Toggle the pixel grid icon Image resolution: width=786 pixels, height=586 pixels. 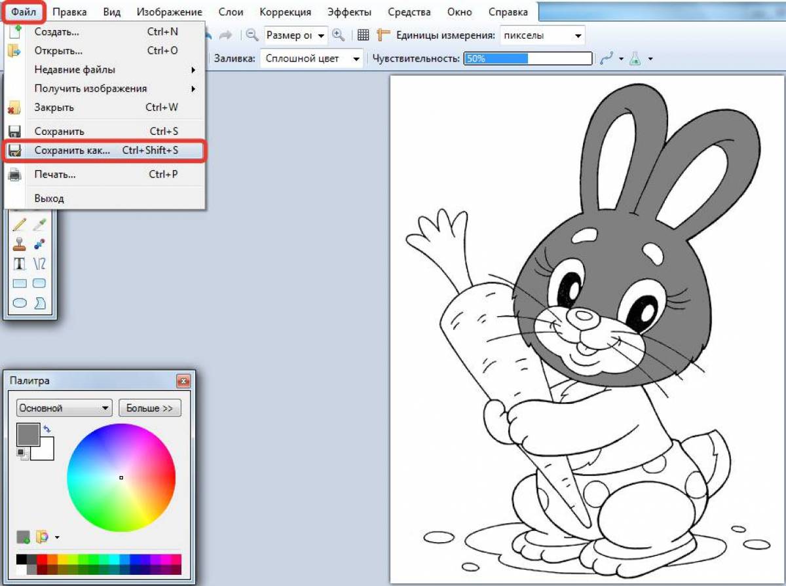tap(364, 35)
